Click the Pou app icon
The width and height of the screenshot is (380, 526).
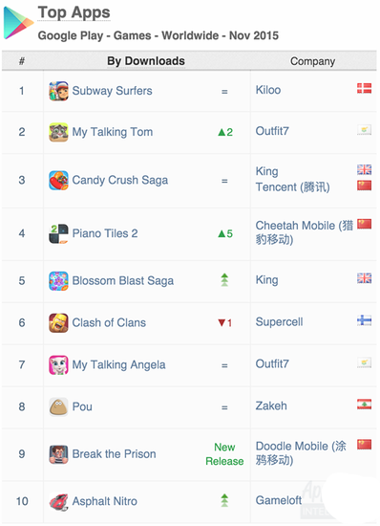[58, 406]
